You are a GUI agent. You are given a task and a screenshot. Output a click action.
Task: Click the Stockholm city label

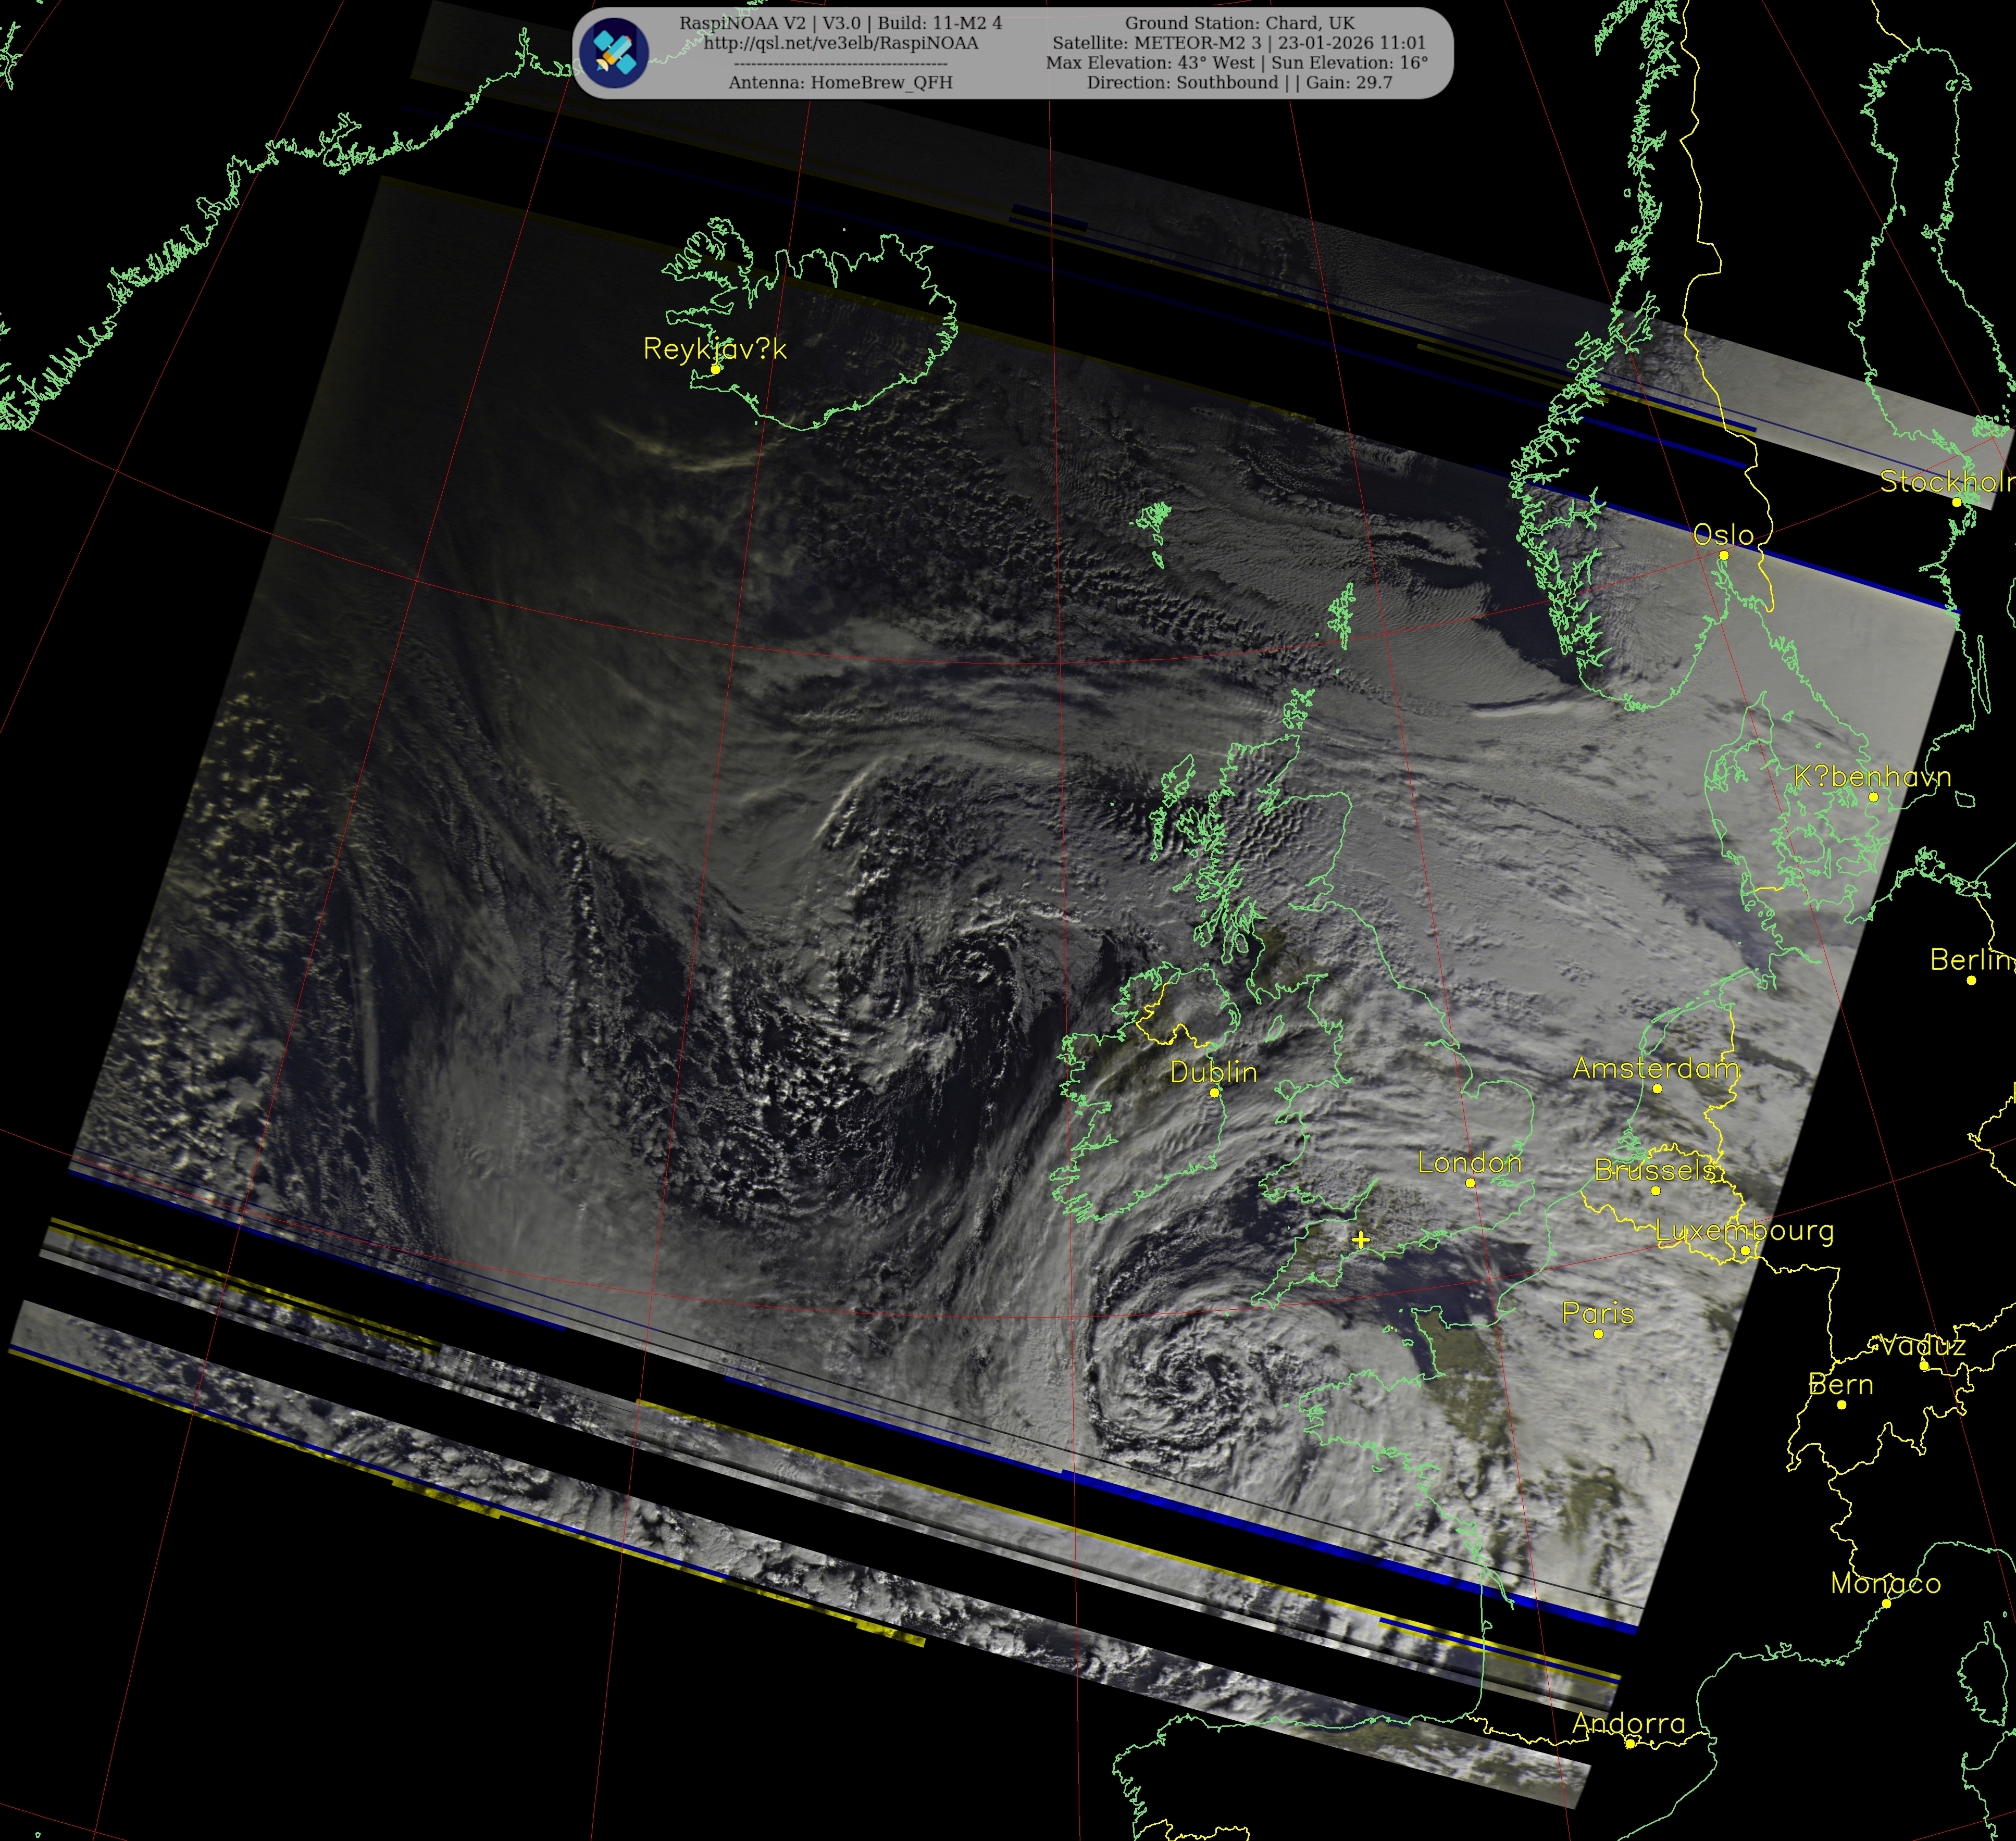(x=1945, y=482)
